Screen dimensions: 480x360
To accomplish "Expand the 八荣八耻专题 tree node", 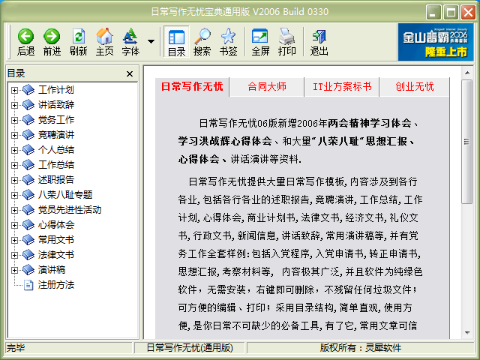I will (14, 195).
